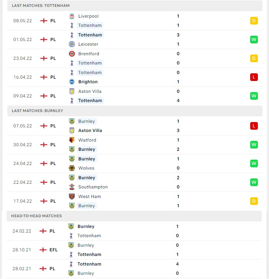Open the Tottenham 4-0 Burnley match from 28.02.21
Image resolution: width=269 pixels, height=279 pixels.
click(x=134, y=269)
